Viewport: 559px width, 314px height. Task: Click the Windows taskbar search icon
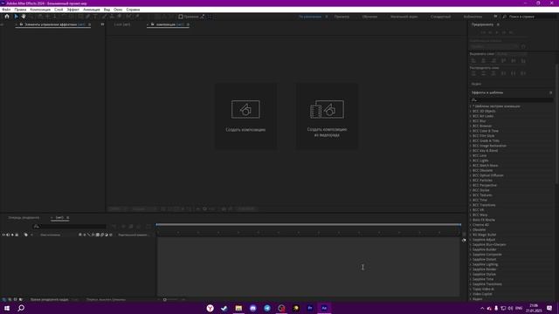pyautogui.click(x=21, y=308)
